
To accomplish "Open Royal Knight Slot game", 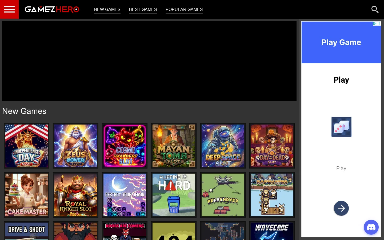I will [x=76, y=195].
